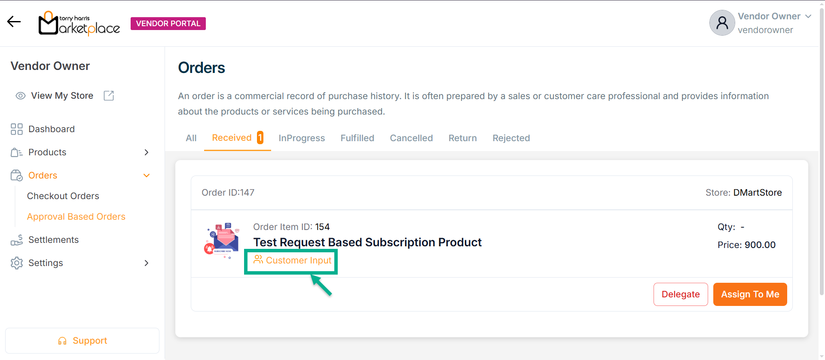Click the Dashboard grid icon
The height and width of the screenshot is (360, 825).
point(17,129)
